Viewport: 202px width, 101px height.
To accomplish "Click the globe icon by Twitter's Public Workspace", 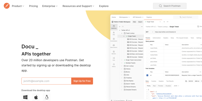I will [112, 22].
